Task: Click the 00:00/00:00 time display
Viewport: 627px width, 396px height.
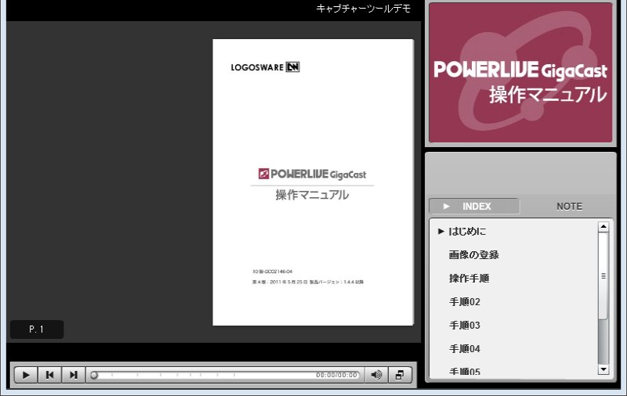Action: [x=336, y=375]
